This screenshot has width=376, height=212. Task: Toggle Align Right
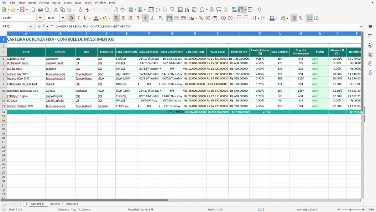pos(130,18)
